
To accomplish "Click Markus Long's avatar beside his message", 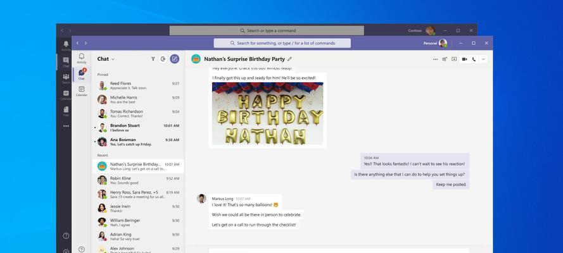I will click(202, 199).
